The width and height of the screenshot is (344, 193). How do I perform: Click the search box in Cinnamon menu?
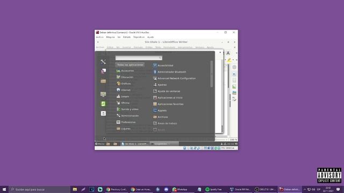139,58
